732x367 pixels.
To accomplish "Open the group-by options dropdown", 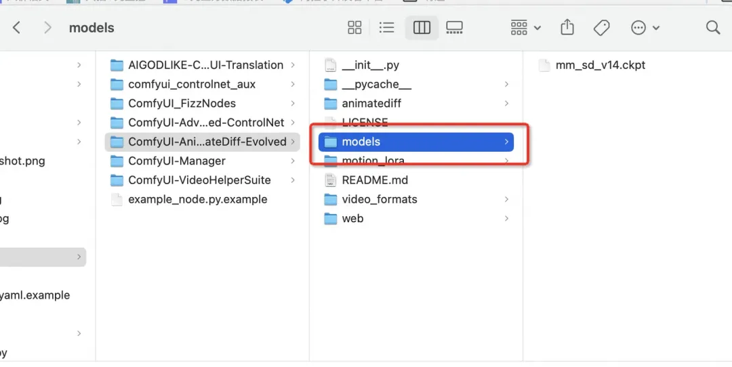I will click(526, 28).
